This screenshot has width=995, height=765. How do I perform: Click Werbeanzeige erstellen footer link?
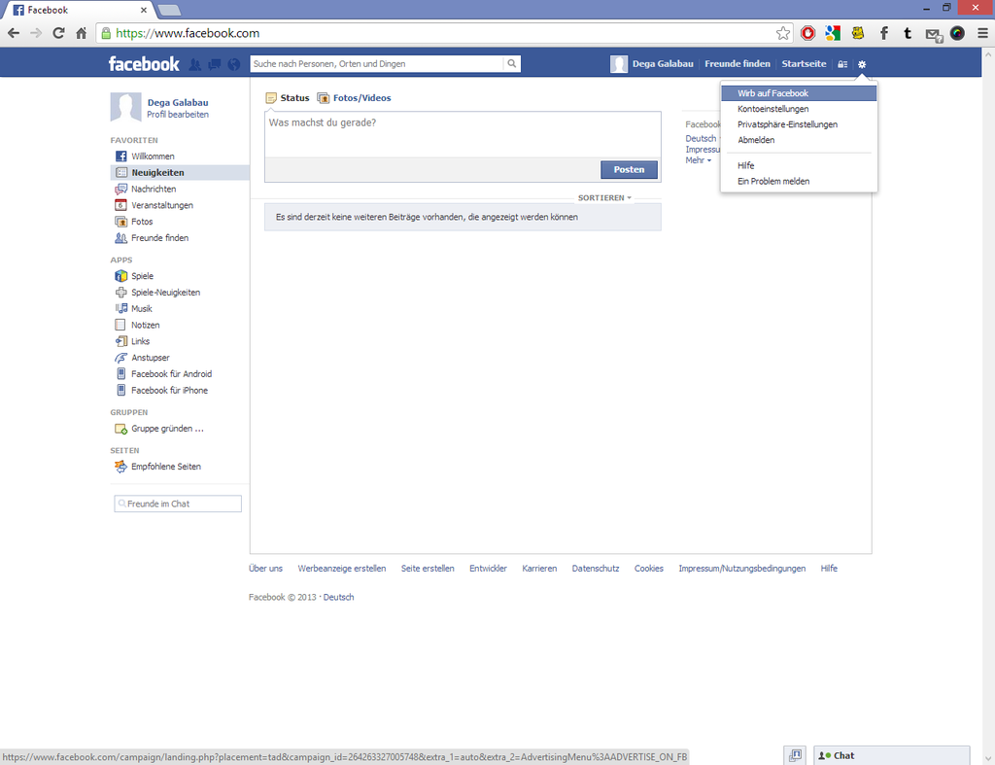point(342,569)
